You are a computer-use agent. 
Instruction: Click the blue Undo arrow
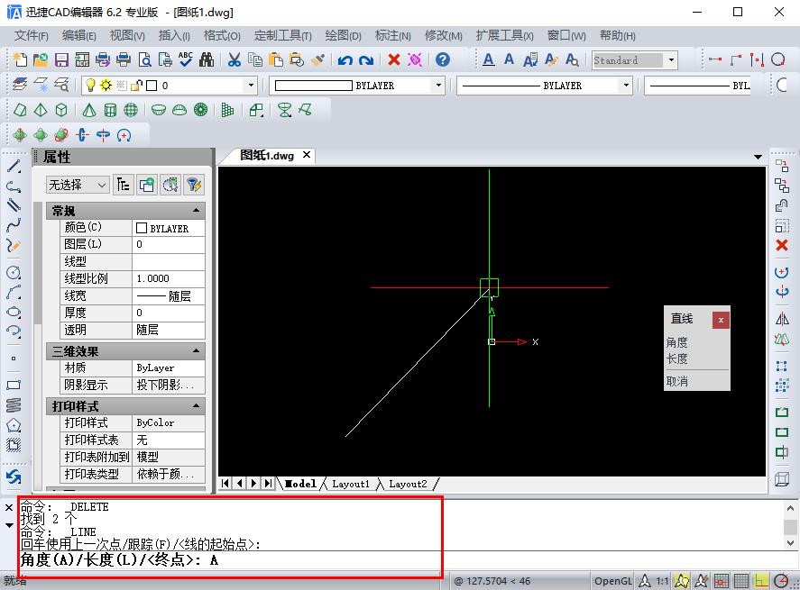(x=345, y=60)
